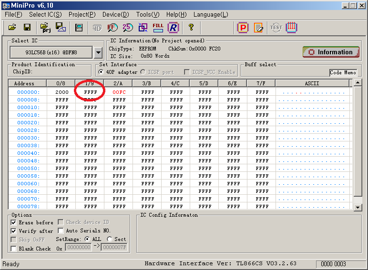Expand the Select IC dropdown arrow
This screenshot has height=270, width=368.
click(x=98, y=52)
